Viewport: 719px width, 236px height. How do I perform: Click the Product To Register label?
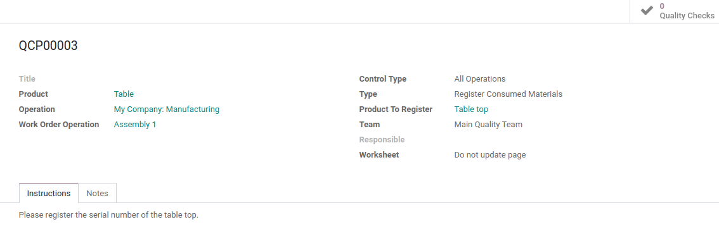coord(396,109)
